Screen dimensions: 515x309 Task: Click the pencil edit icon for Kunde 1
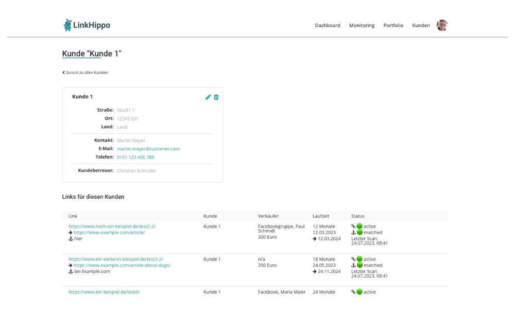click(x=208, y=97)
